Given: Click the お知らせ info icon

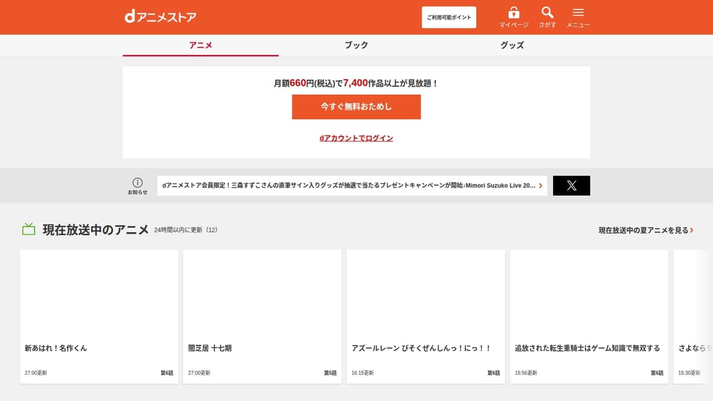Looking at the screenshot, I should click(138, 182).
